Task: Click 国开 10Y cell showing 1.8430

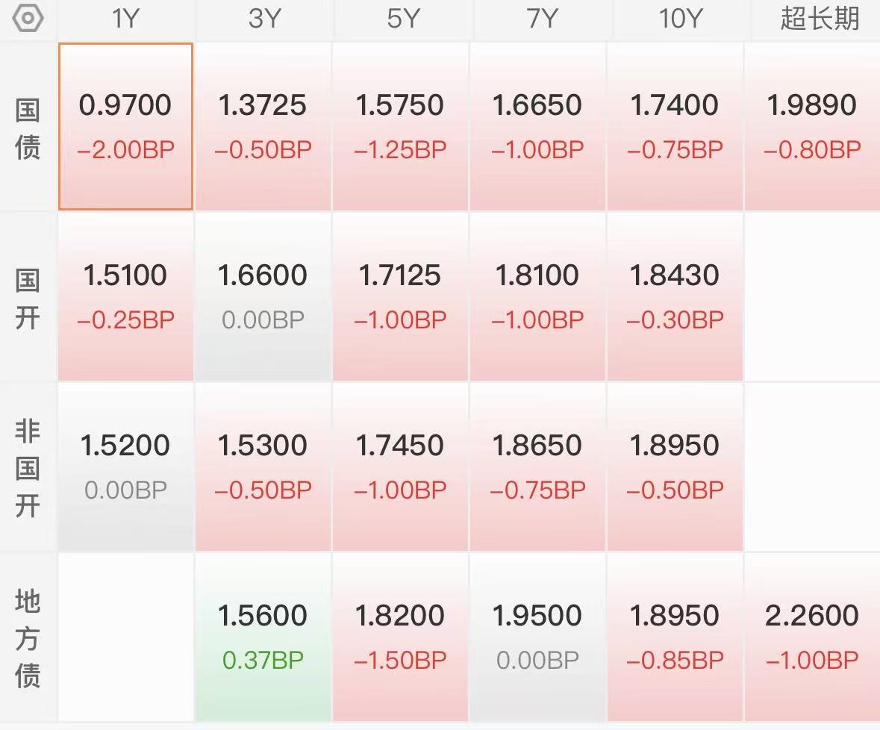Action: pos(675,296)
